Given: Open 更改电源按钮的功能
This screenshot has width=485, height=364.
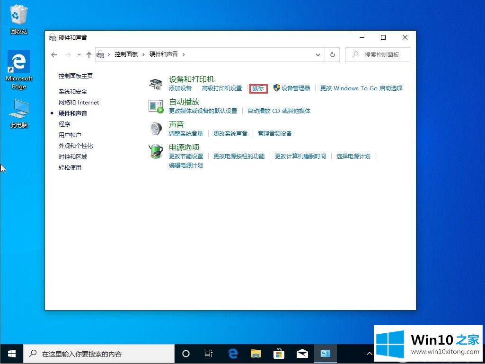Looking at the screenshot, I should (239, 156).
